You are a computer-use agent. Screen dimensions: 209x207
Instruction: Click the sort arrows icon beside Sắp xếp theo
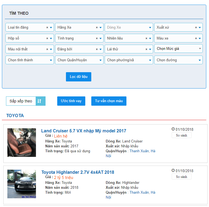tap(40, 101)
